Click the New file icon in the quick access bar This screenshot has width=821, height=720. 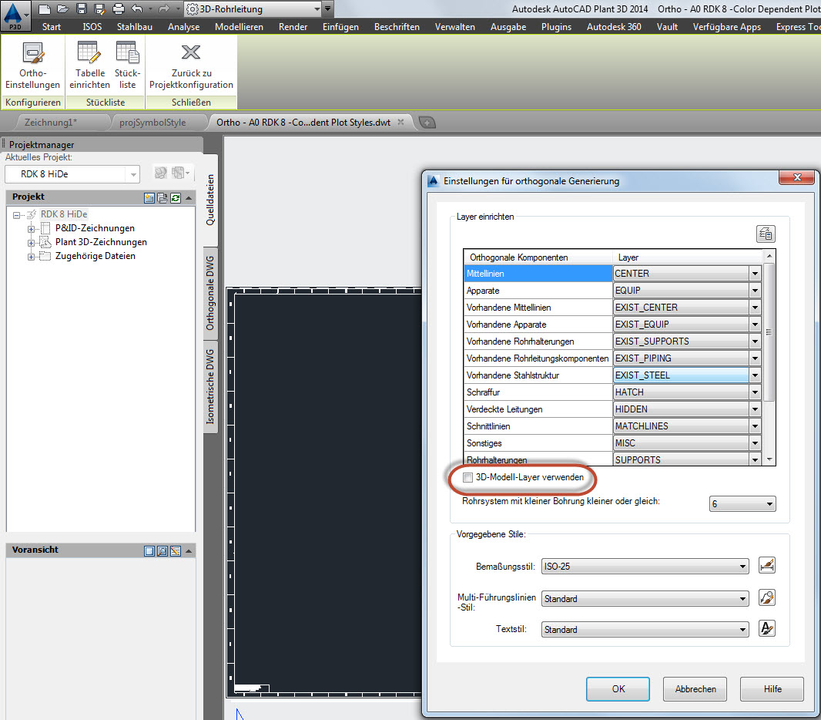[x=45, y=9]
